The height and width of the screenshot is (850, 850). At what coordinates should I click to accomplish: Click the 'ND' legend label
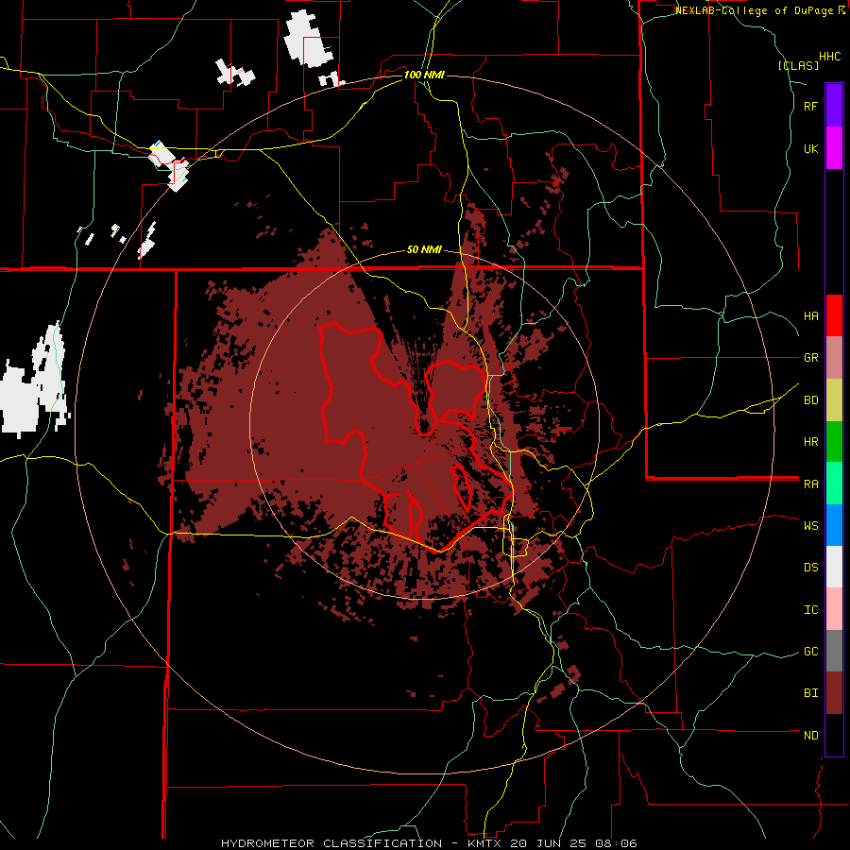pyautogui.click(x=810, y=736)
